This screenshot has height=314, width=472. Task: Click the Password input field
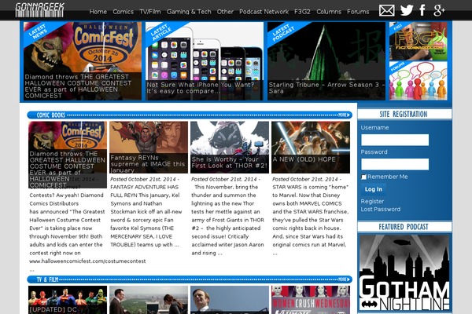point(395,164)
